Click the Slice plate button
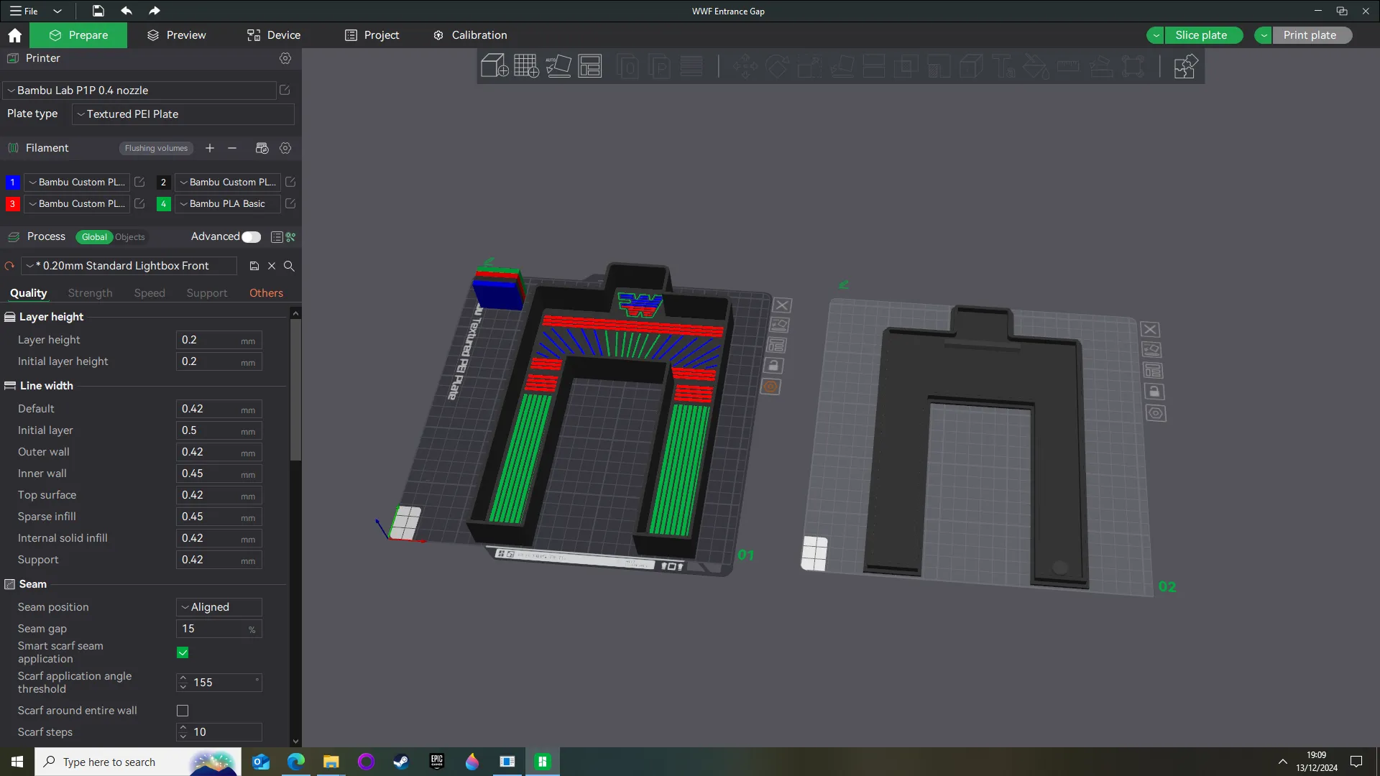 point(1203,35)
